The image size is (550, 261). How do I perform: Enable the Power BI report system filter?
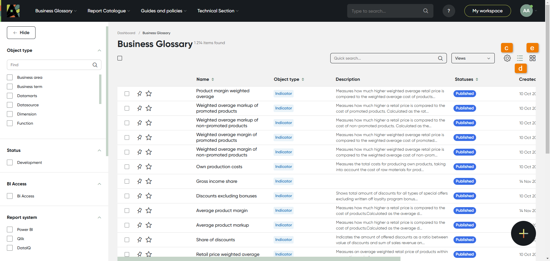pyautogui.click(x=10, y=229)
